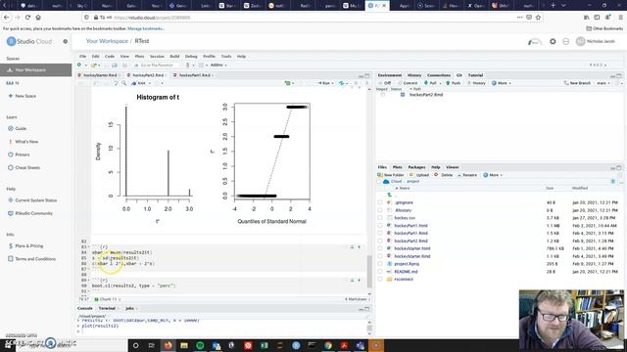The width and height of the screenshot is (627, 352).
Task: Open the File menu in RStudio
Action: pyautogui.click(x=82, y=57)
